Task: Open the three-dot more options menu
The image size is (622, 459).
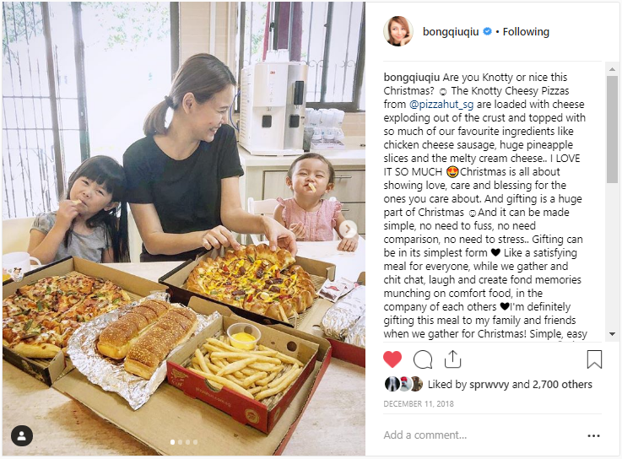Action: [593, 435]
